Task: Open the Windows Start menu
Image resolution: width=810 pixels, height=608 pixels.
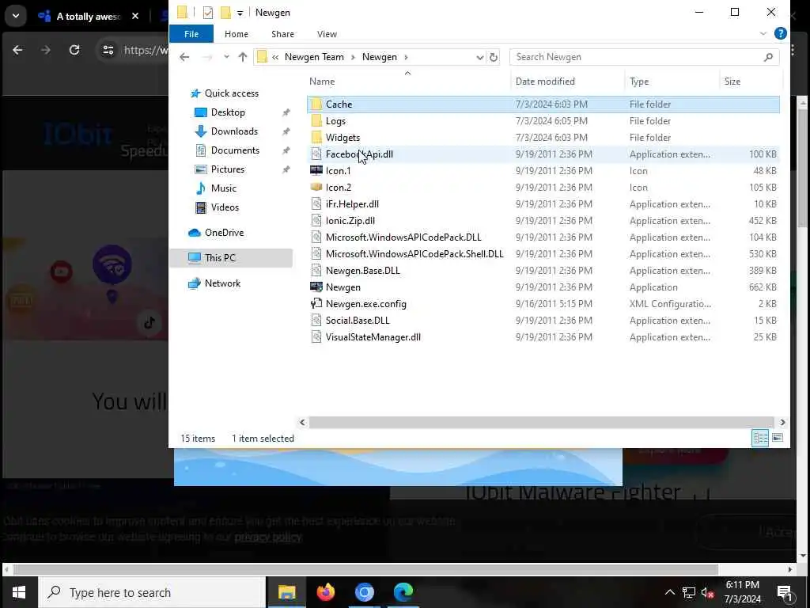Action: [19, 592]
